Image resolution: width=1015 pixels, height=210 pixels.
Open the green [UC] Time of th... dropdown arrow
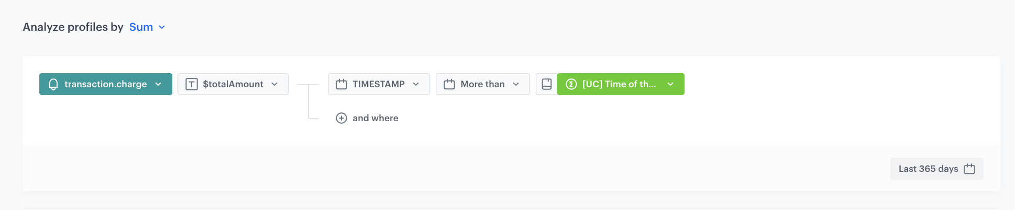point(670,84)
